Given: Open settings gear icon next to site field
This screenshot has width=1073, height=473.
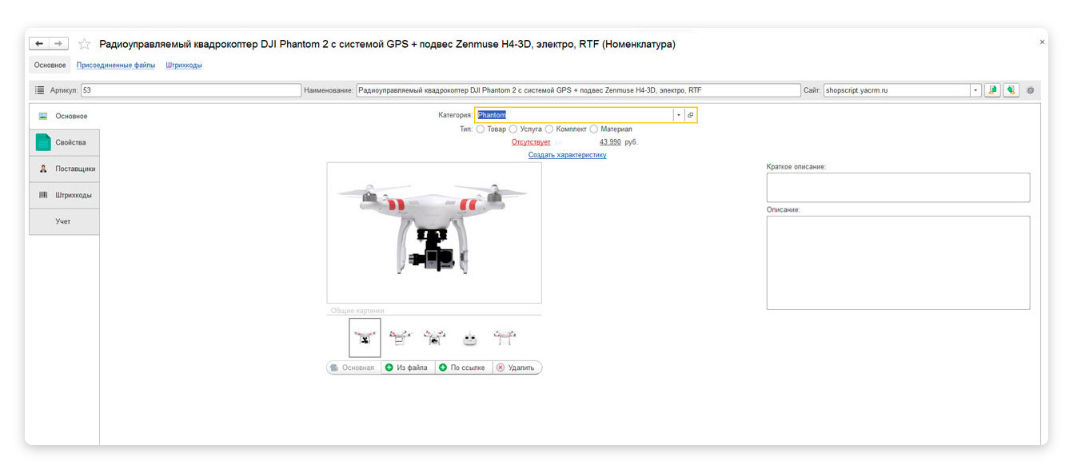Looking at the screenshot, I should click(1030, 90).
